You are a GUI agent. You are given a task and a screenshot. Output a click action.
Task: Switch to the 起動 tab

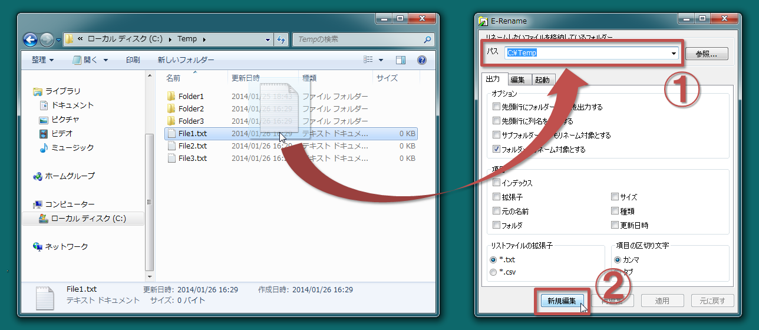pos(542,80)
